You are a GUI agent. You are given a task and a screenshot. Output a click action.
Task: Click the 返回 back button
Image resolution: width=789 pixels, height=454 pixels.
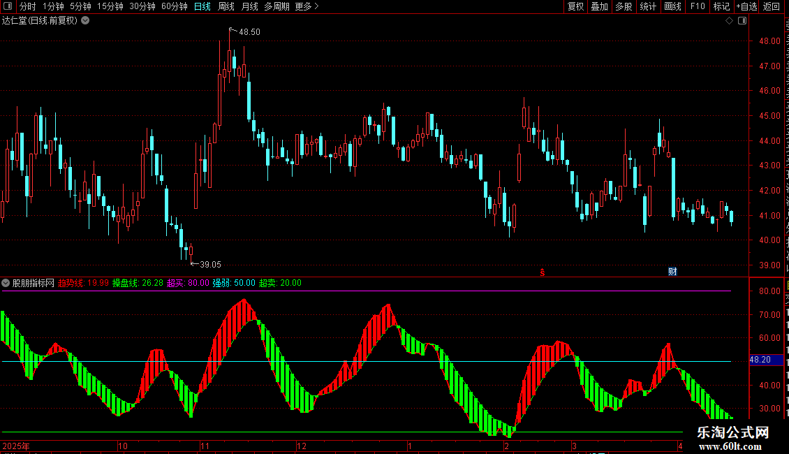(x=771, y=6)
